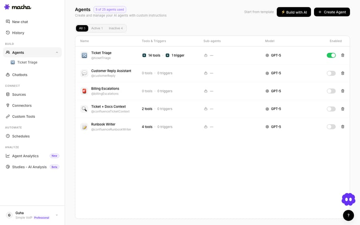Click Customer Reply Assistant chat-bubble icon

tap(84, 73)
